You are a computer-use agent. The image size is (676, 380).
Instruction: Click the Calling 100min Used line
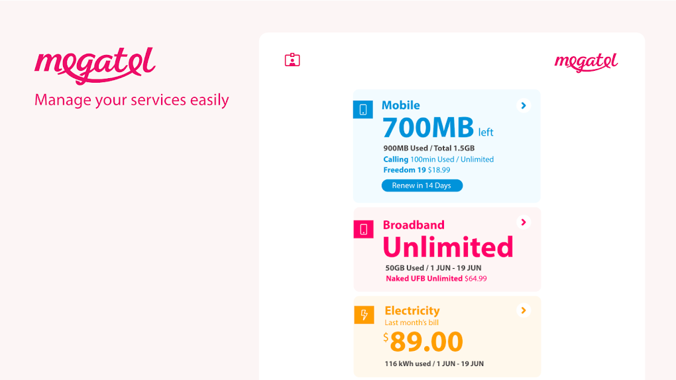(x=438, y=160)
